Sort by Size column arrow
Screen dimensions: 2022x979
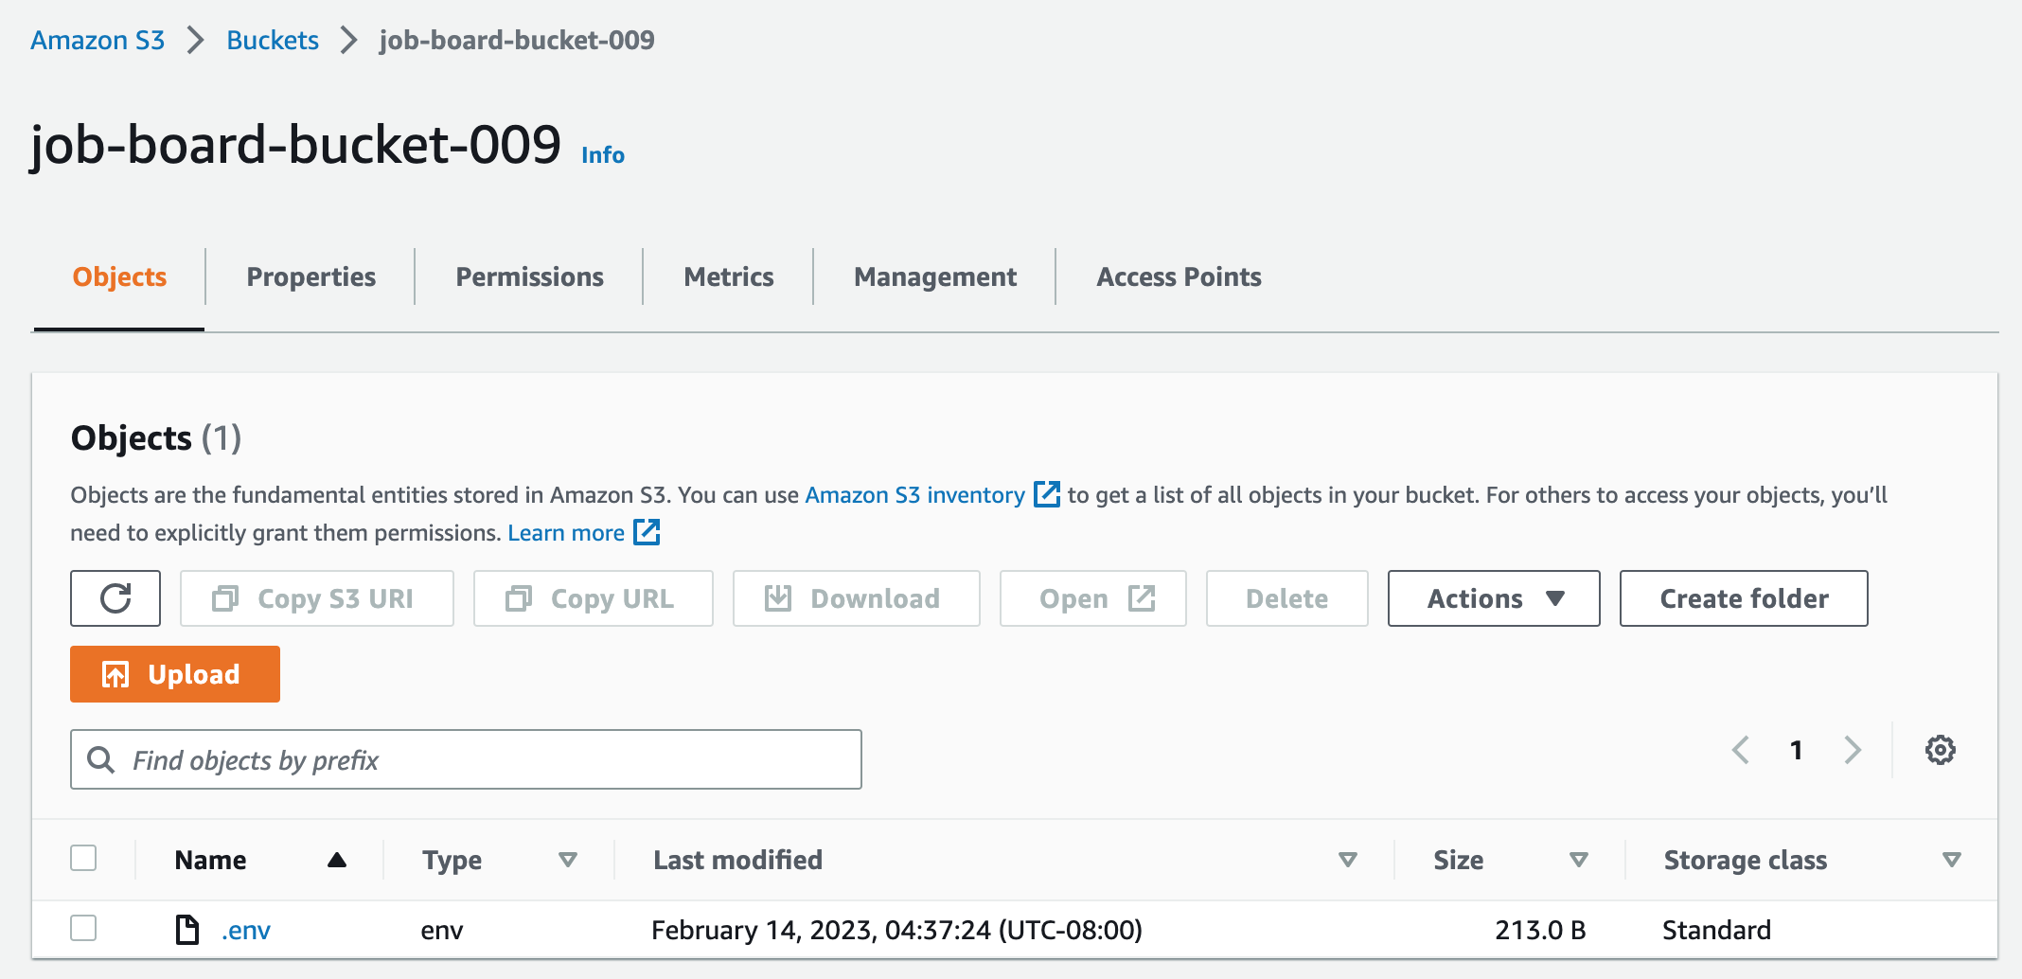(1579, 860)
